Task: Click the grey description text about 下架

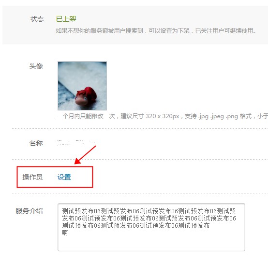Action: pyautogui.click(x=156, y=31)
